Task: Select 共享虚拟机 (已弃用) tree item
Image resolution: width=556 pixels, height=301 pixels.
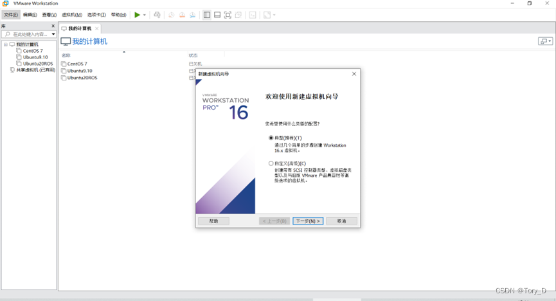Action: tap(35, 70)
